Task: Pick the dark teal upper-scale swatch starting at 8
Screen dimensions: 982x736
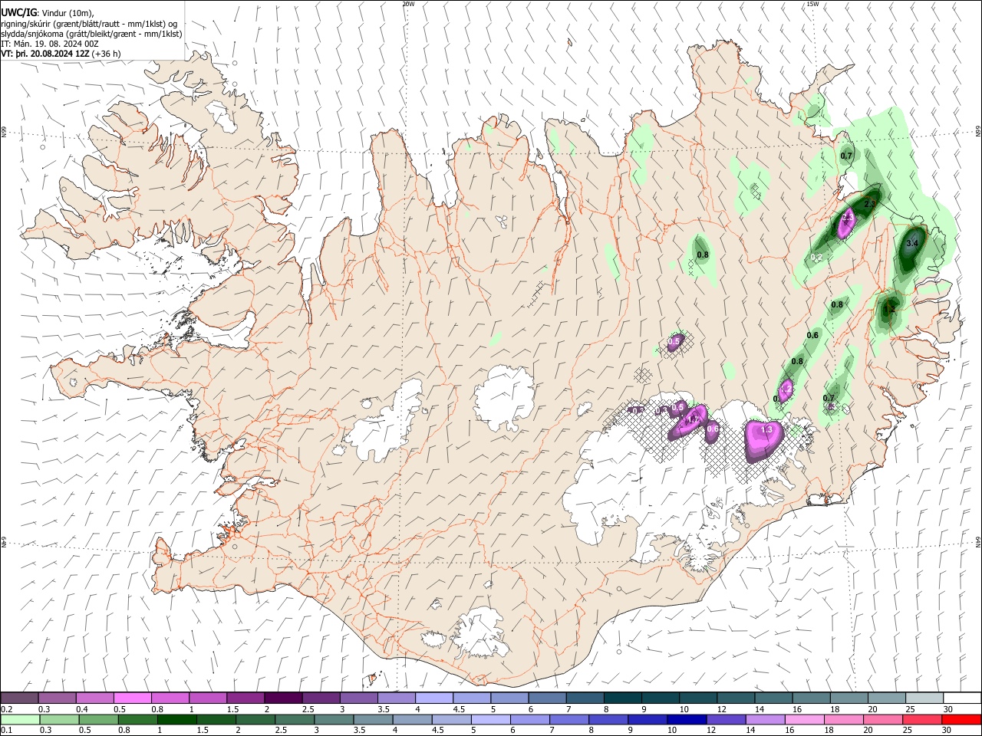Action: pyautogui.click(x=622, y=698)
